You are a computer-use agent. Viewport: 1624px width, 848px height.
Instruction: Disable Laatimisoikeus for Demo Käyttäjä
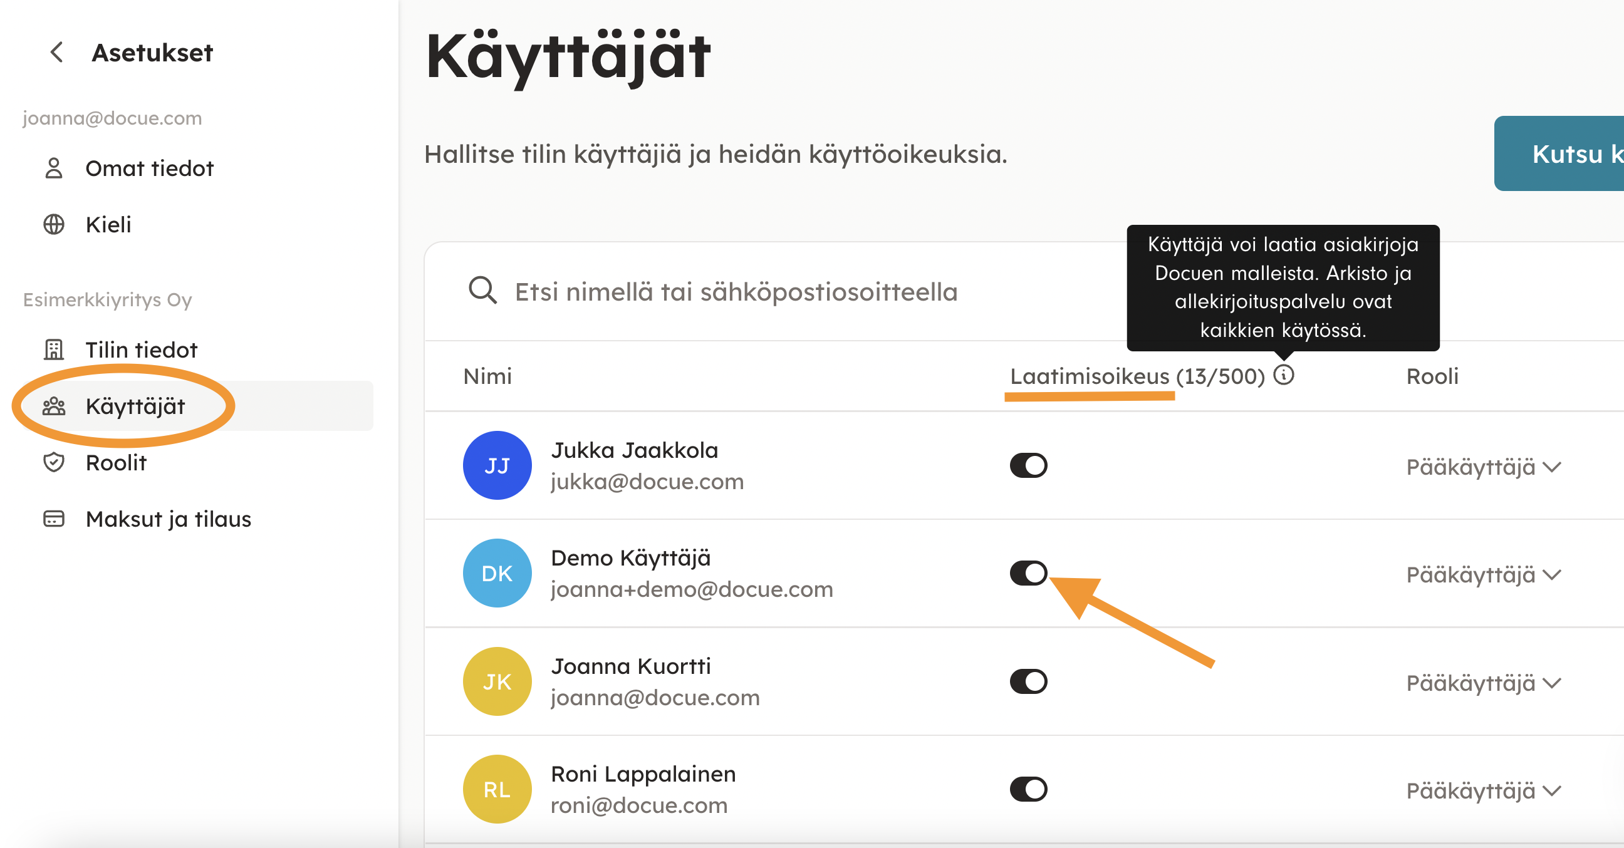1028,573
